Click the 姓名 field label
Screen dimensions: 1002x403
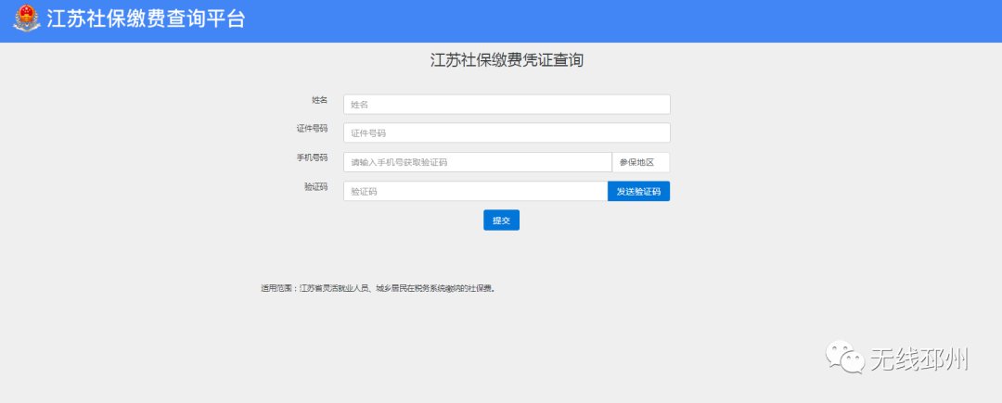pyautogui.click(x=319, y=100)
